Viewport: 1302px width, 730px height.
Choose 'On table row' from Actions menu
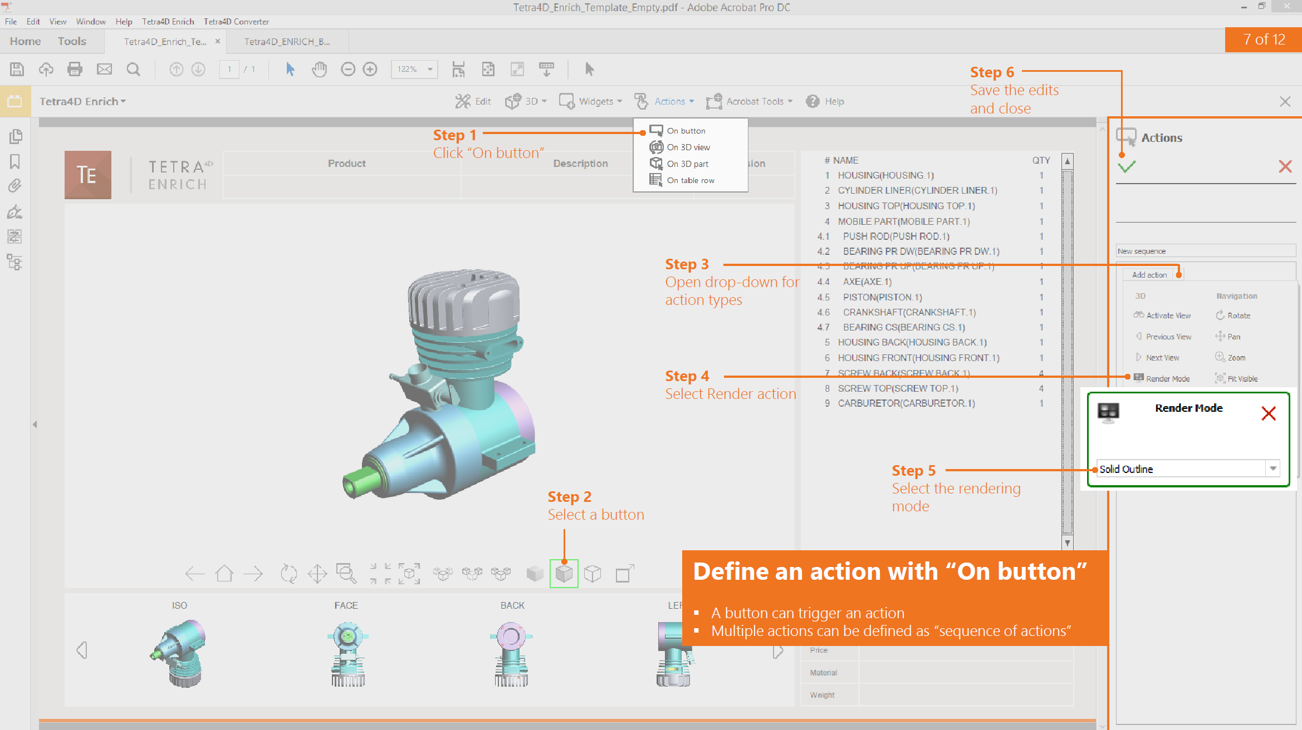pos(691,180)
